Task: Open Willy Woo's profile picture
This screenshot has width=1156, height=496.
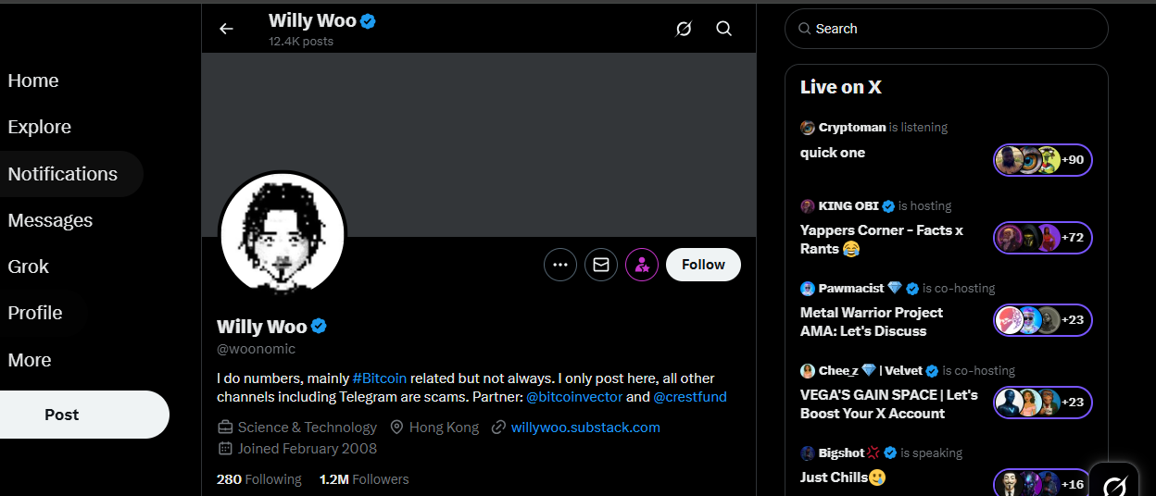Action: pyautogui.click(x=283, y=235)
